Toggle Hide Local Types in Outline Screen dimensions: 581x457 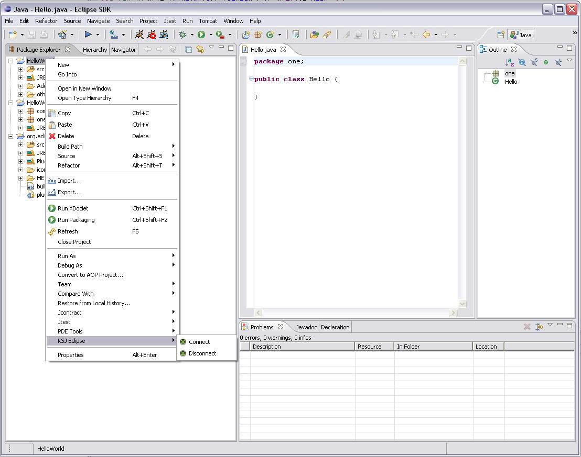pyautogui.click(x=558, y=62)
